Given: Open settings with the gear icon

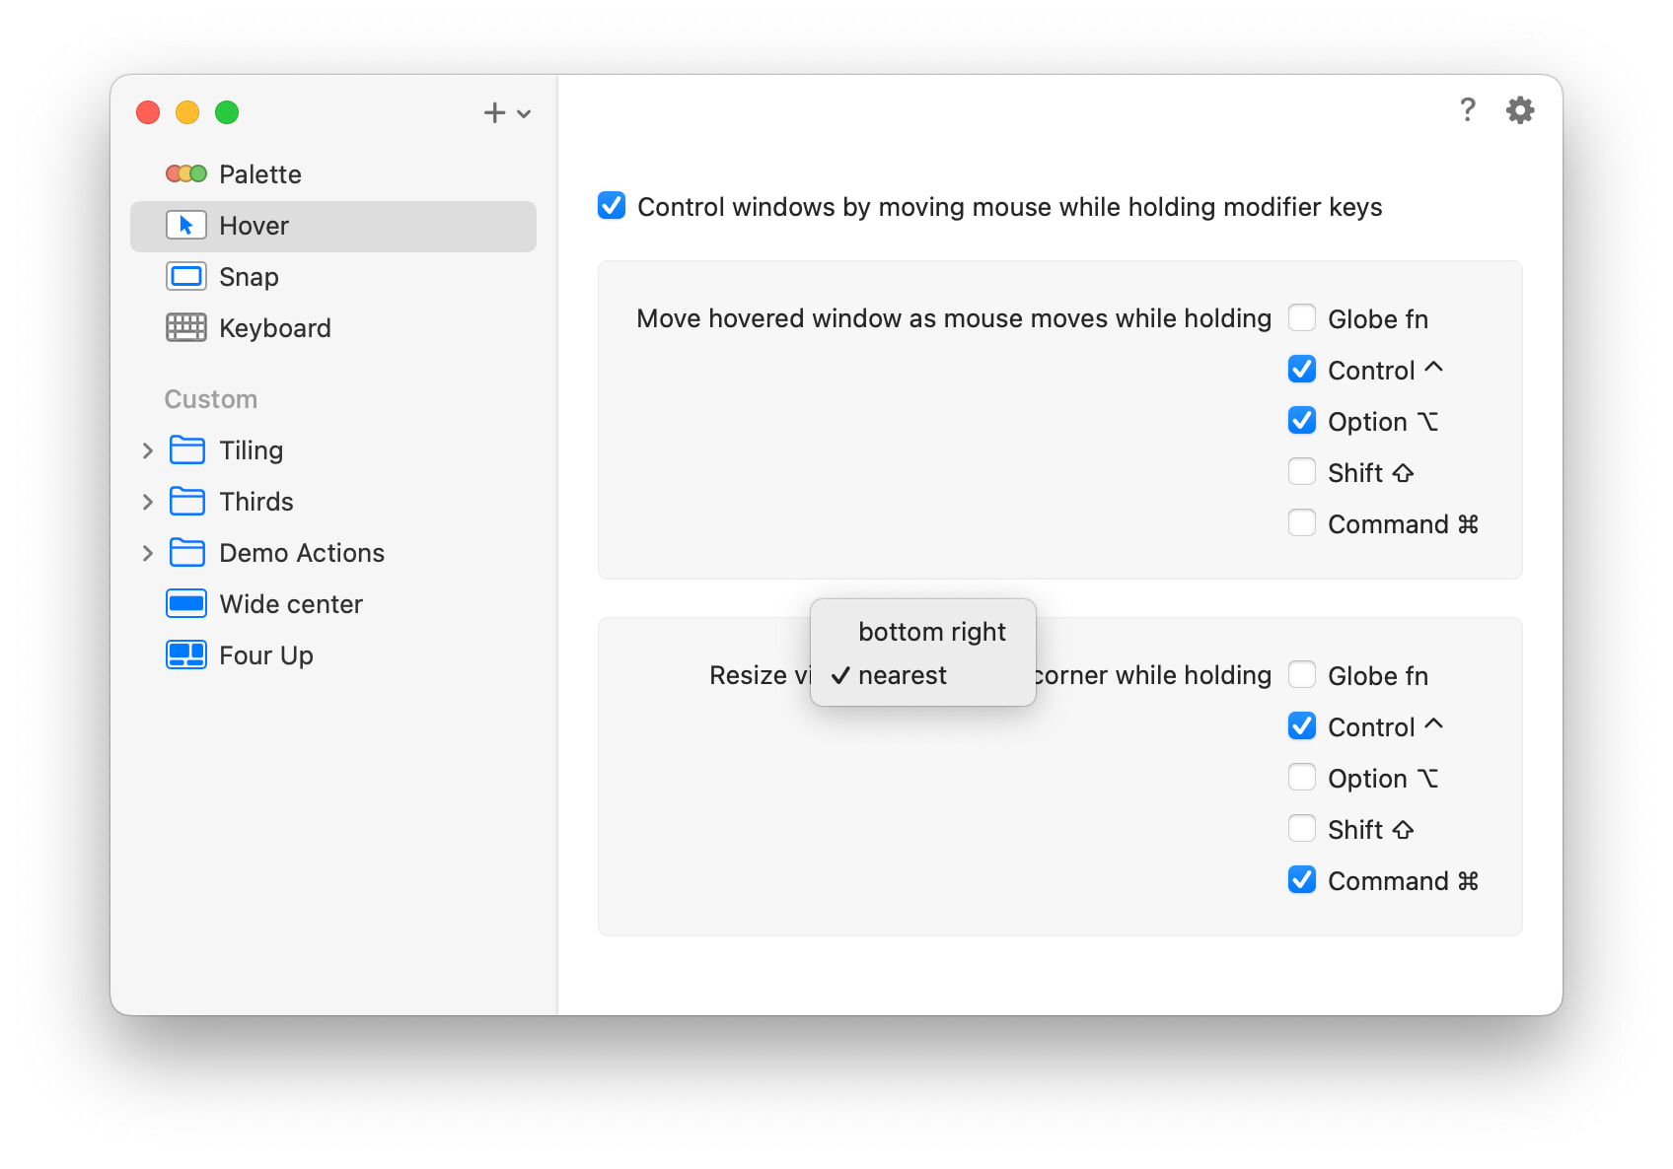Looking at the screenshot, I should pos(1519,110).
